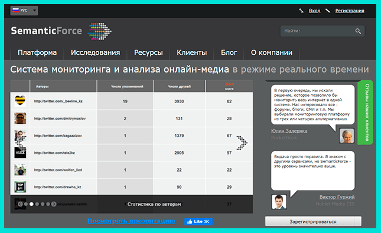381x233 pixels.
Task: Click friends count 1379 for bagaazizov
Action: click(x=179, y=136)
